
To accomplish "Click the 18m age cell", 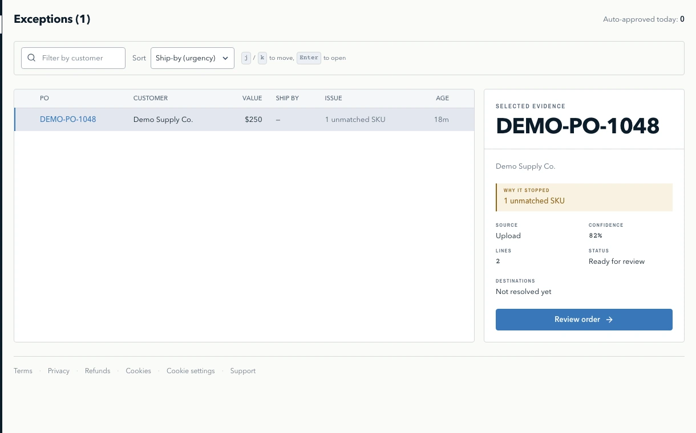I will (x=442, y=120).
